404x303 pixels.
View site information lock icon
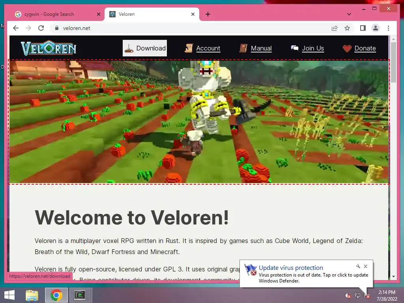pyautogui.click(x=57, y=28)
